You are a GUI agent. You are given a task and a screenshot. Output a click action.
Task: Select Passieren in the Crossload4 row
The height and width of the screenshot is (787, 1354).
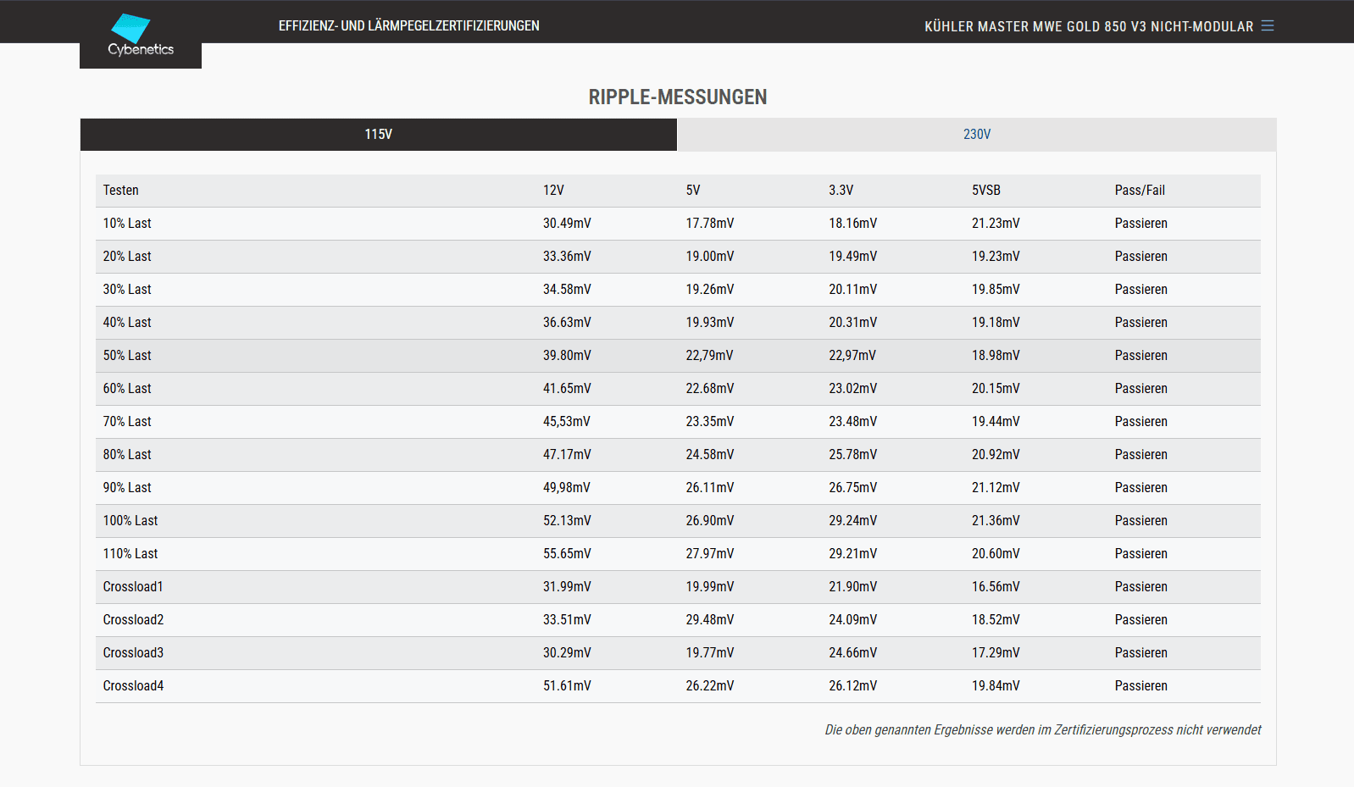[x=1140, y=686]
